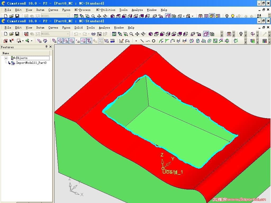Click the green offset faces icon
This screenshot has width=271, height=203.
tap(209, 41)
